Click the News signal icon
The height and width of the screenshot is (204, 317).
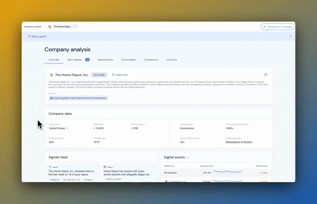105,167
